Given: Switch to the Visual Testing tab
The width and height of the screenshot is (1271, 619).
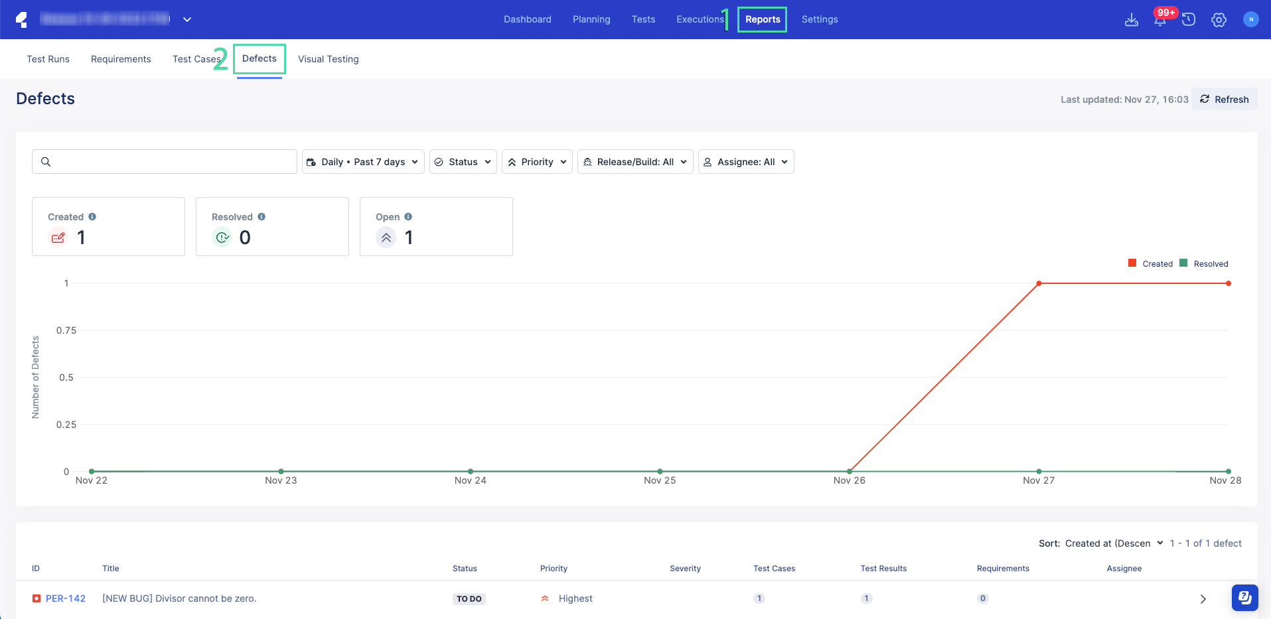Looking at the screenshot, I should coord(328,59).
